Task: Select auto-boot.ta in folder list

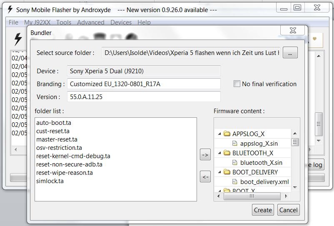Action: click(54, 123)
